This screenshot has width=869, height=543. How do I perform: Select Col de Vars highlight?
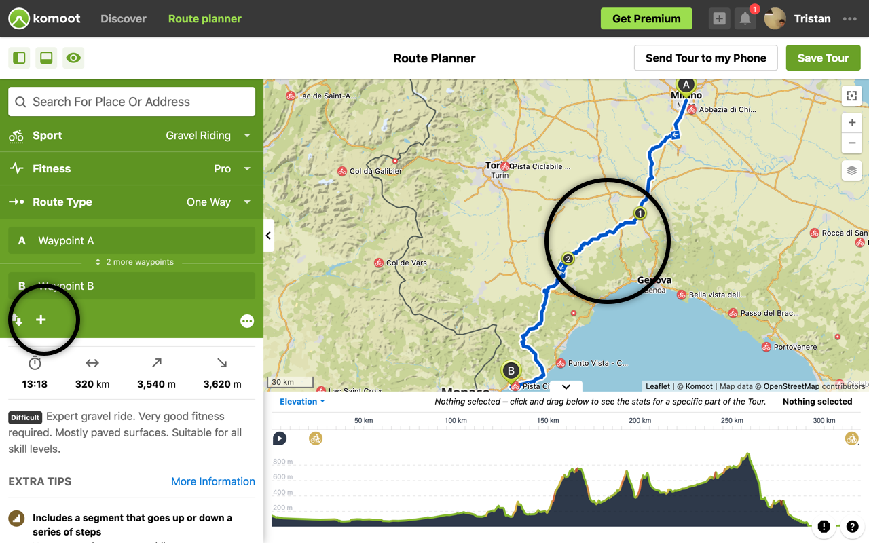tap(401, 263)
